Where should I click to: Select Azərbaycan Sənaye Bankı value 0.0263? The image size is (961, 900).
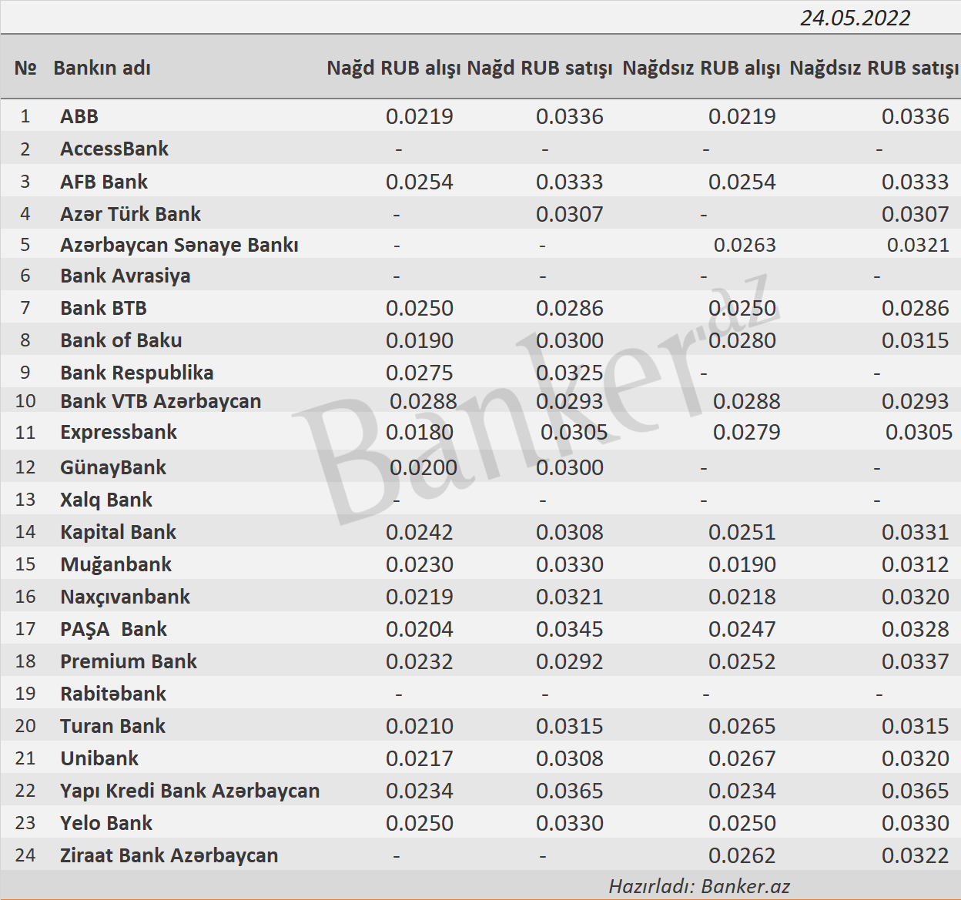coord(745,245)
